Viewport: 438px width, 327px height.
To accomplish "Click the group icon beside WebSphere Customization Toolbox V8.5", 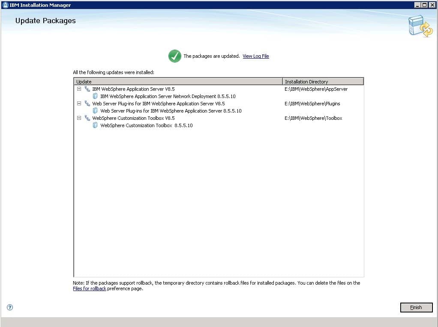I will pyautogui.click(x=87, y=118).
